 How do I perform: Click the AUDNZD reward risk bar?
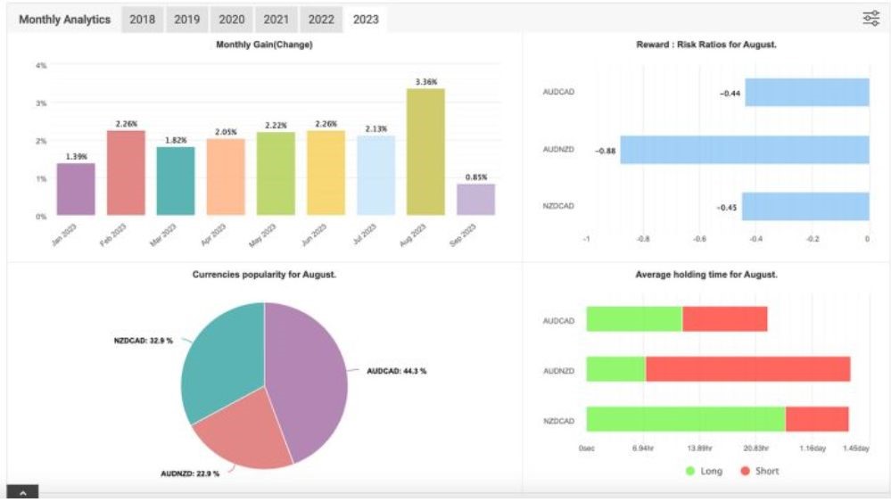[745, 149]
